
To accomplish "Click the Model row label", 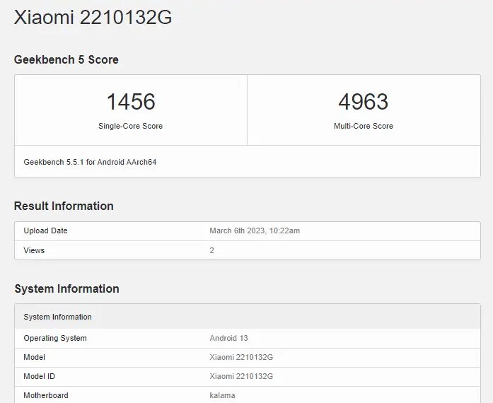I will tap(34, 358).
